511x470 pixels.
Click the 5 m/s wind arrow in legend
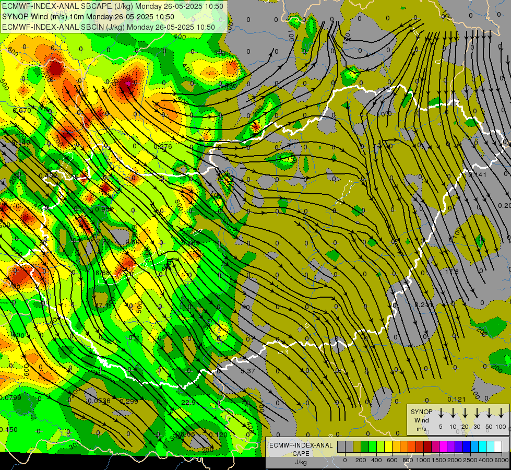(x=441, y=413)
